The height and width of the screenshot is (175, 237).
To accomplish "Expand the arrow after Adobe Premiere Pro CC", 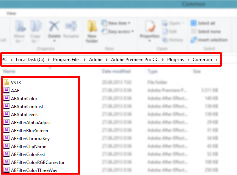I will tap(163, 60).
